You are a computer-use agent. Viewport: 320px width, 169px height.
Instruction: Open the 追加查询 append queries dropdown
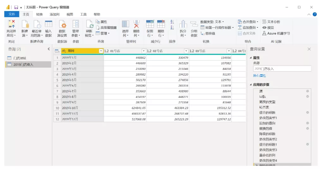[x=258, y=27]
